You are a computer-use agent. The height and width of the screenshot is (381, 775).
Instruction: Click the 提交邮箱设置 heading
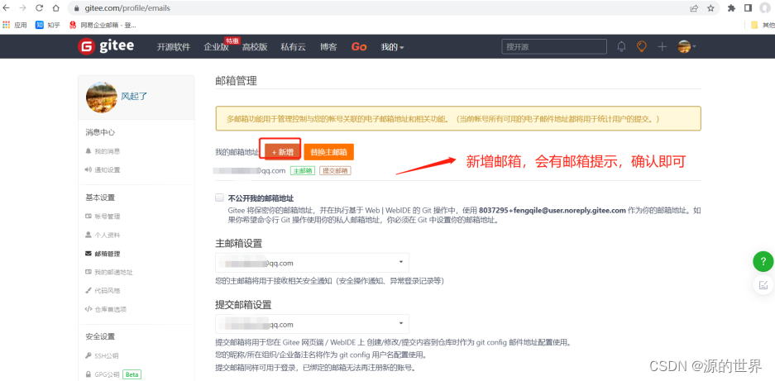[244, 305]
